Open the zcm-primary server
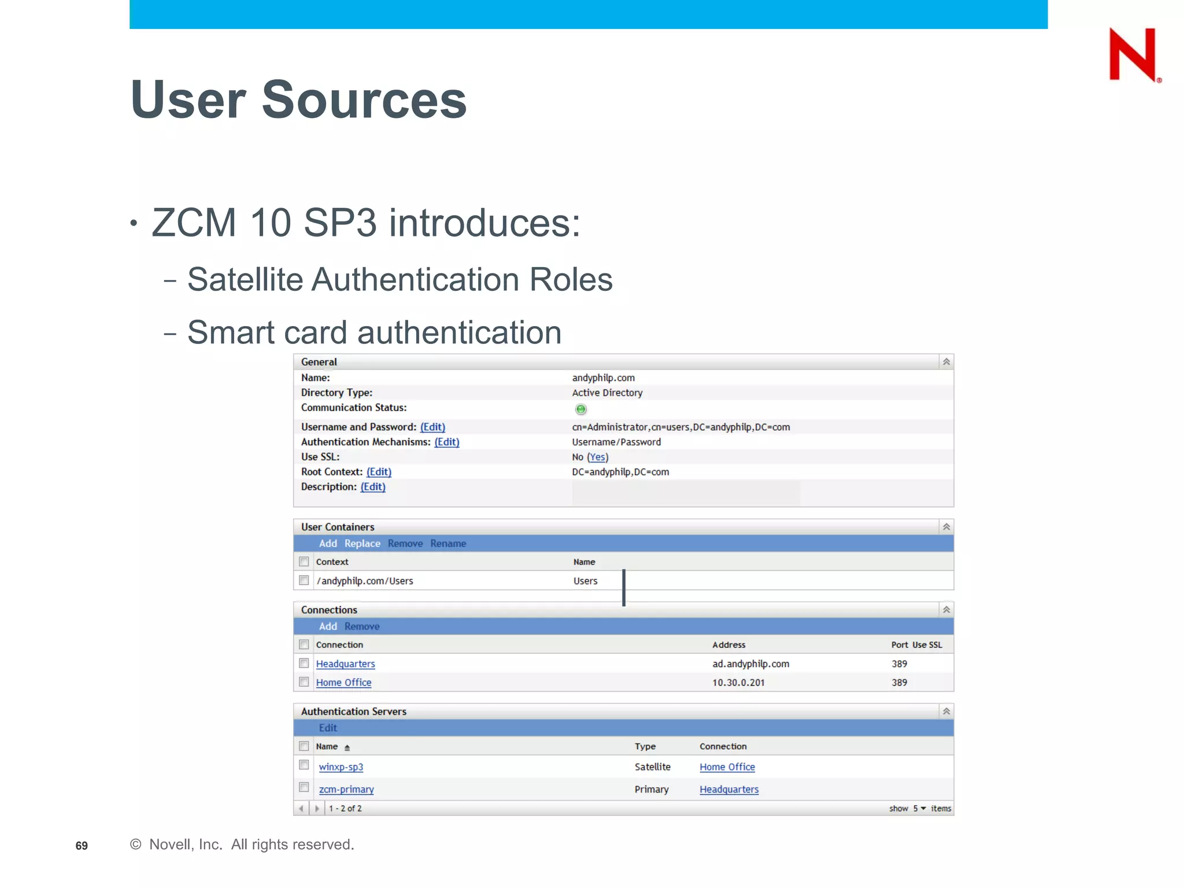 (x=346, y=789)
